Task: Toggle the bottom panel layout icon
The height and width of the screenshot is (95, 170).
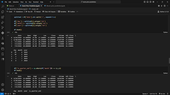Action: pyautogui.click(x=147, y=2)
